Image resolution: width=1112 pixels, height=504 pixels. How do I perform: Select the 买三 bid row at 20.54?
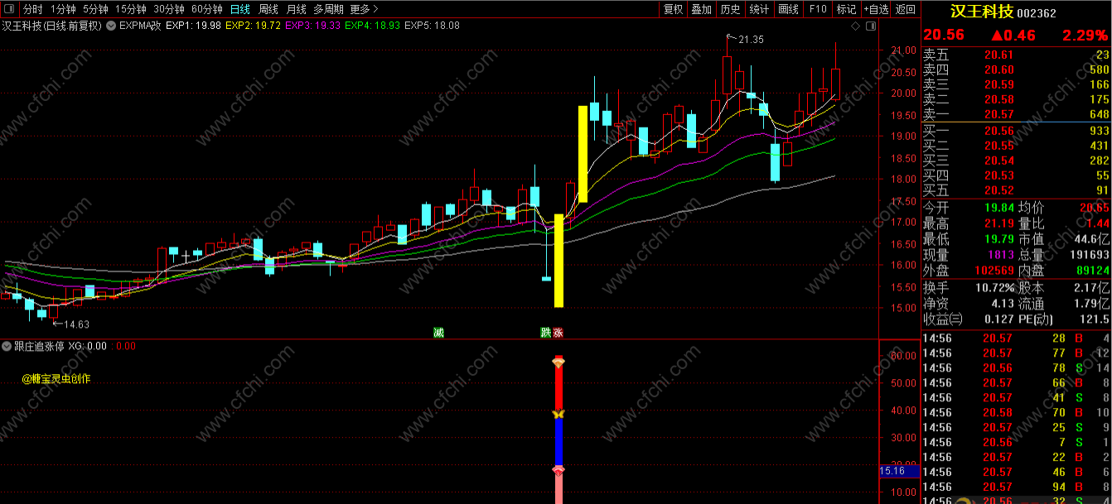1016,161
